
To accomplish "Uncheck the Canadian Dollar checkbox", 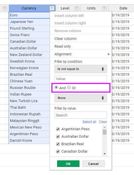I will coord(58,151).
